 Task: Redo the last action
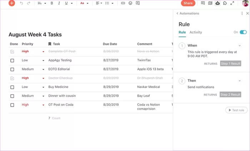click(29, 3)
